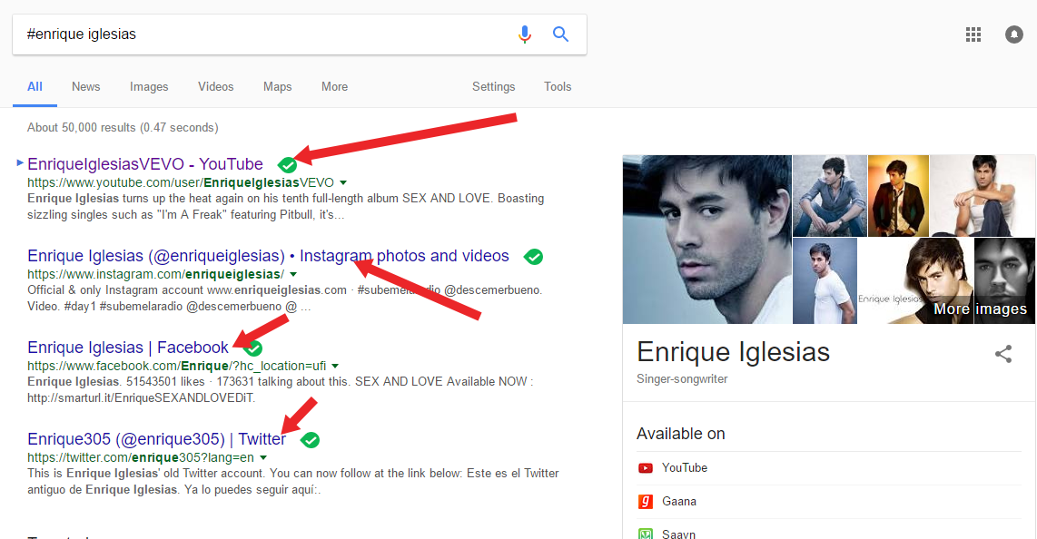Click the instagram.com/enriqueiglesias URL text
Viewport: 1037px width, 539px height.
(156, 274)
